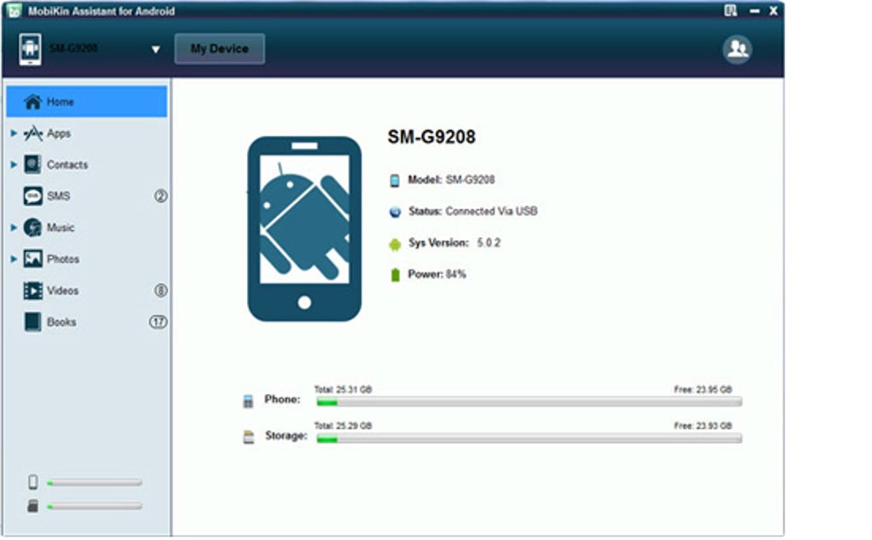This screenshot has height=540, width=872.
Task: Expand the Apps tree node
Action: click(x=14, y=133)
